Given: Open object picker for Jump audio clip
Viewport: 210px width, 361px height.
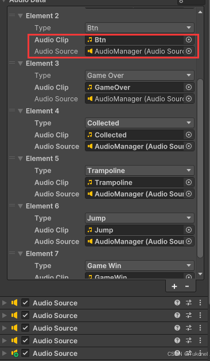Looking at the screenshot, I should pyautogui.click(x=189, y=230).
